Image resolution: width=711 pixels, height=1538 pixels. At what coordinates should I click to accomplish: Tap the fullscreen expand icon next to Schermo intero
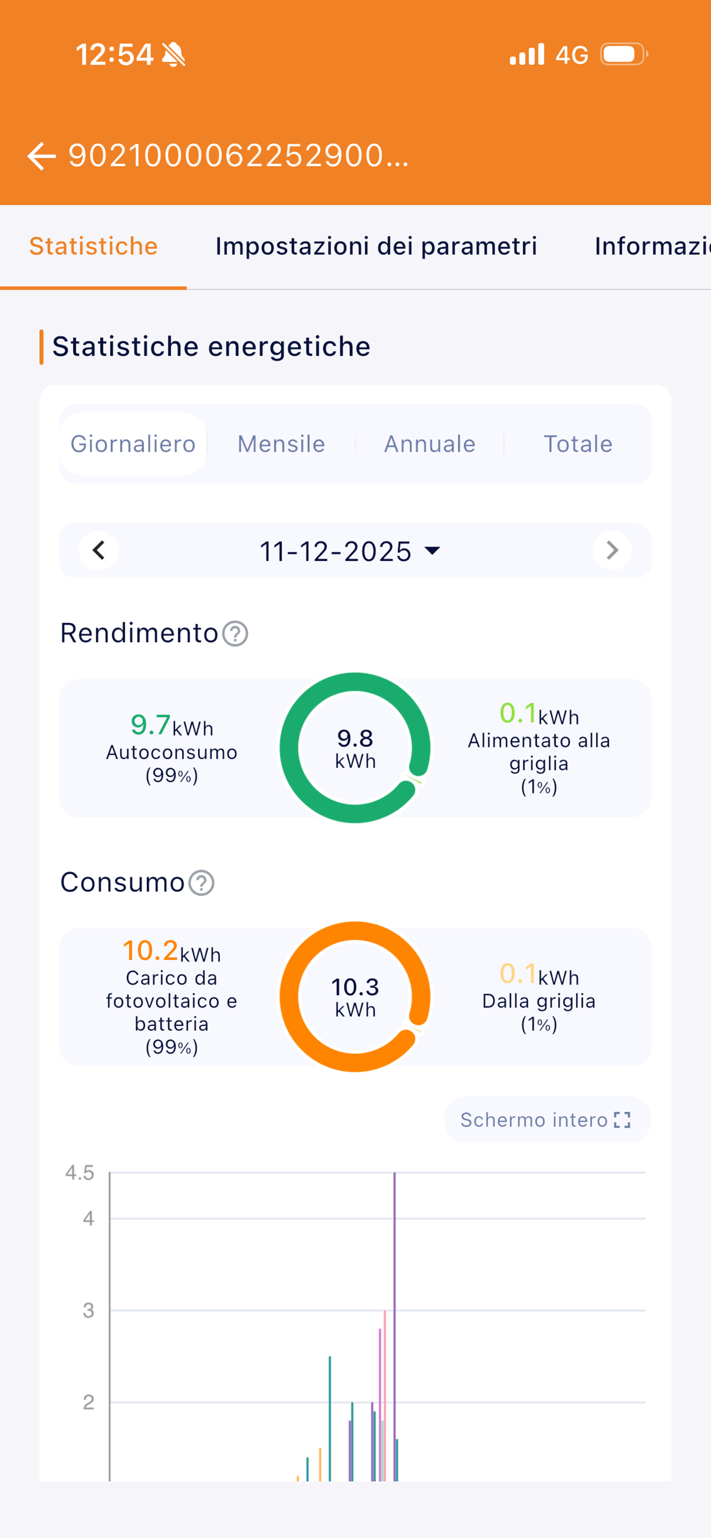pos(622,1119)
